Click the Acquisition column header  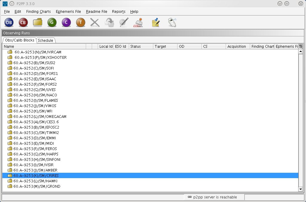pos(238,46)
